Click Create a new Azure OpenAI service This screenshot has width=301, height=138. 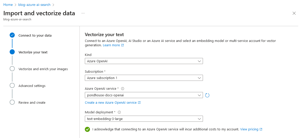[113, 103]
